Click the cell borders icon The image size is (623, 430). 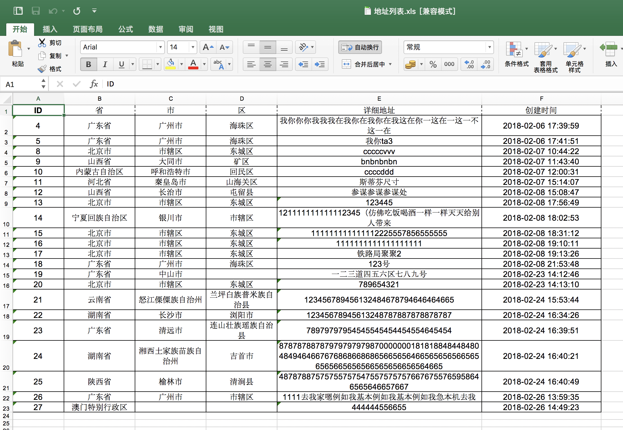coord(147,64)
